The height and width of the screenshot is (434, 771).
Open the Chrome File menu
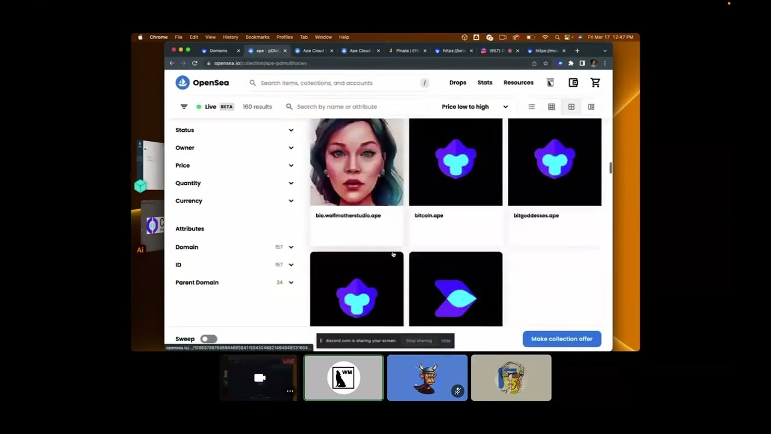click(x=178, y=37)
